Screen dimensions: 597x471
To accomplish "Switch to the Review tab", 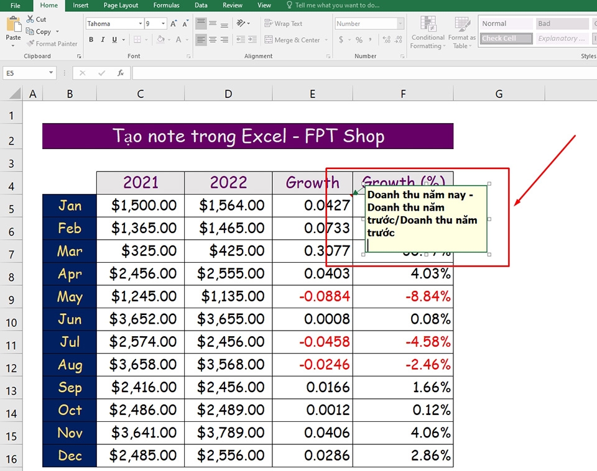I will click(x=232, y=6).
